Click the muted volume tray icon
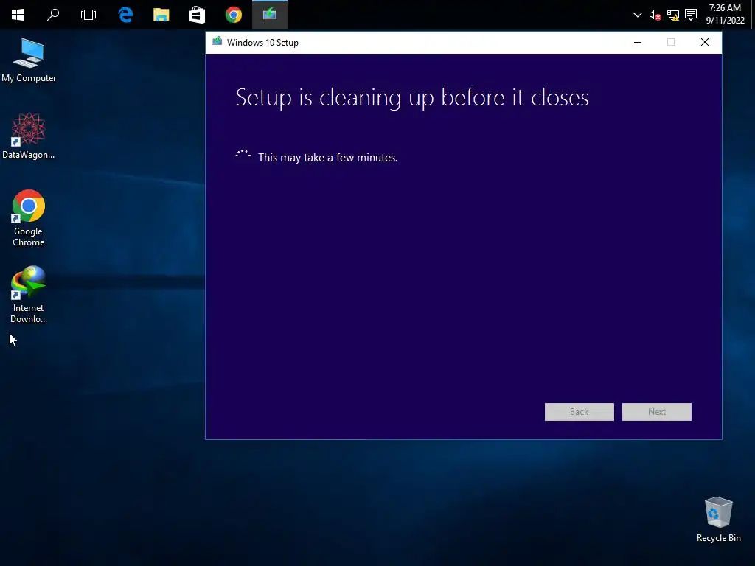Screen dimensions: 755x566 pos(655,15)
